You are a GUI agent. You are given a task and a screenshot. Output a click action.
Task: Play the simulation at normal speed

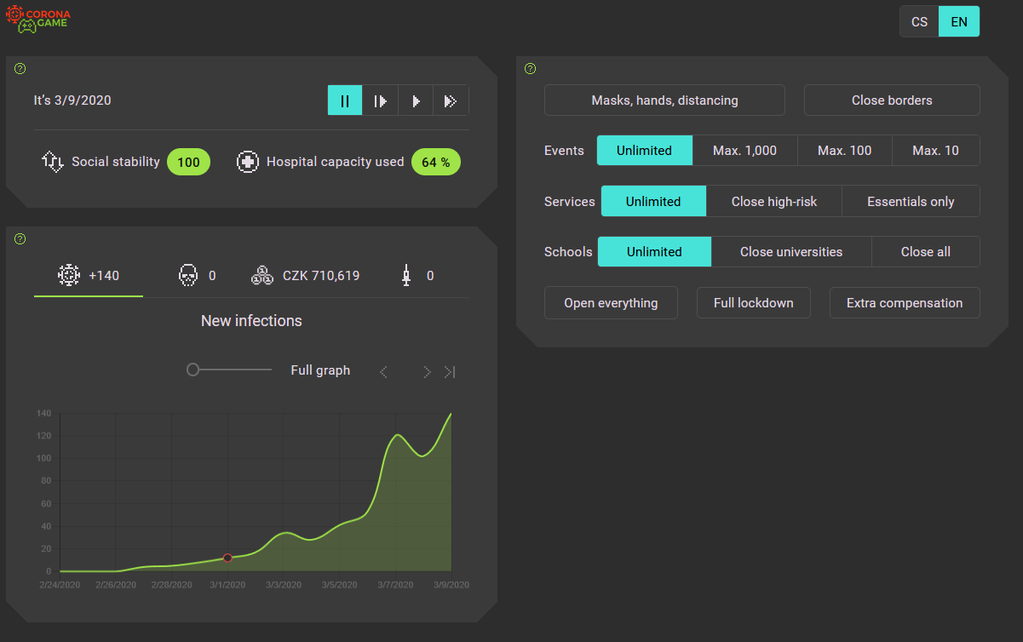416,100
